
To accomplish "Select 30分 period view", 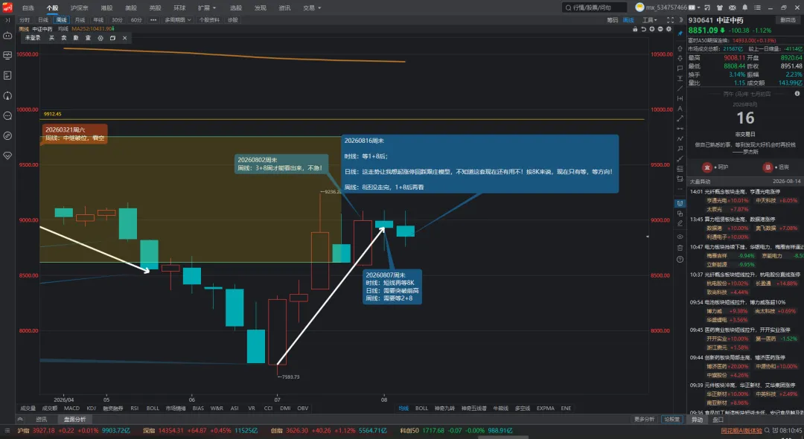I will (x=118, y=20).
